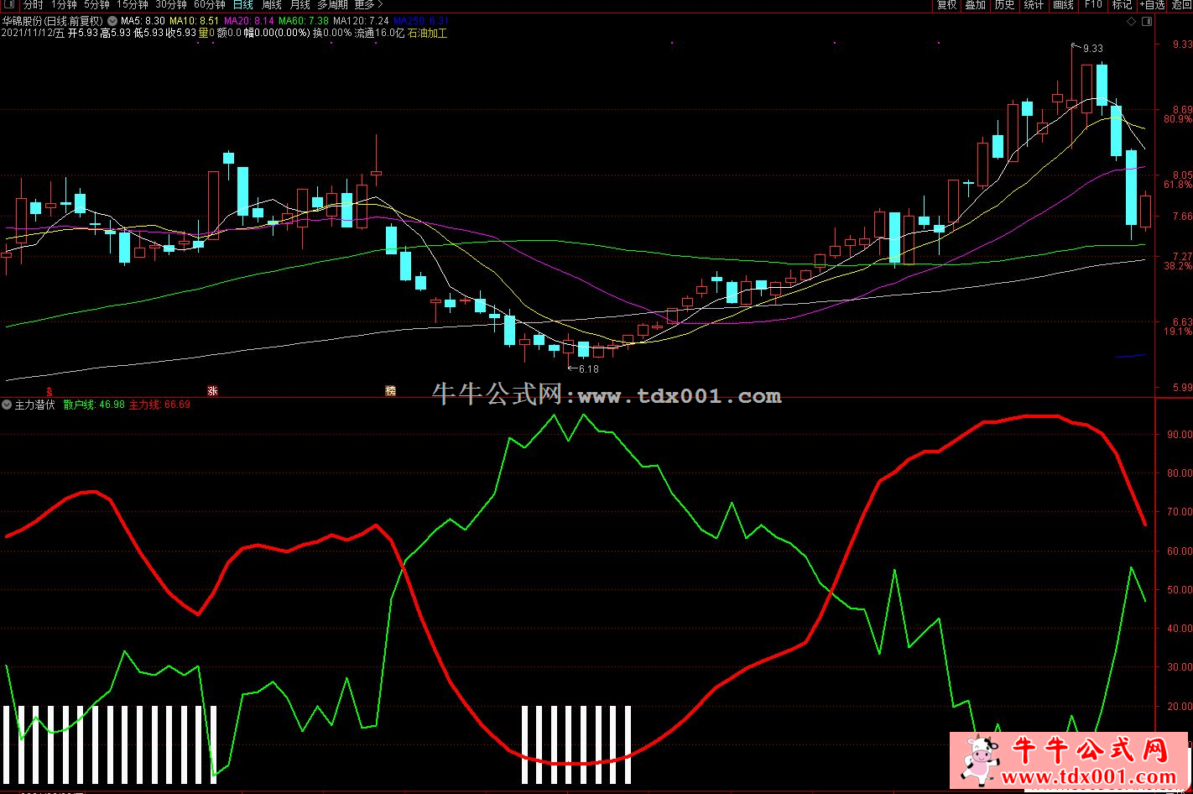Viewport: 1193px width, 794px height.
Task: Click the 返回 back button
Action: point(1181,5)
